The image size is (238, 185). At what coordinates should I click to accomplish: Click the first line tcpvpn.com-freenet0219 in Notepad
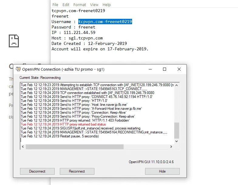point(78,11)
